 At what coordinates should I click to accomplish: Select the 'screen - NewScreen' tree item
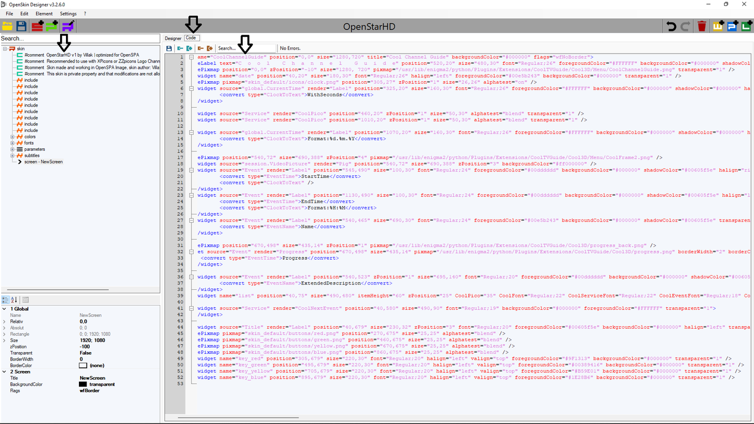pyautogui.click(x=44, y=162)
